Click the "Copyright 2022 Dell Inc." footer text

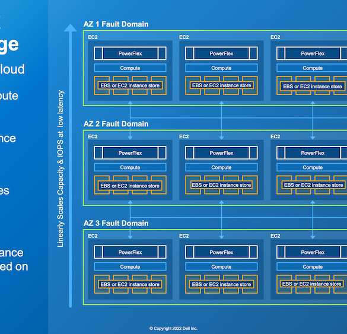click(173, 329)
